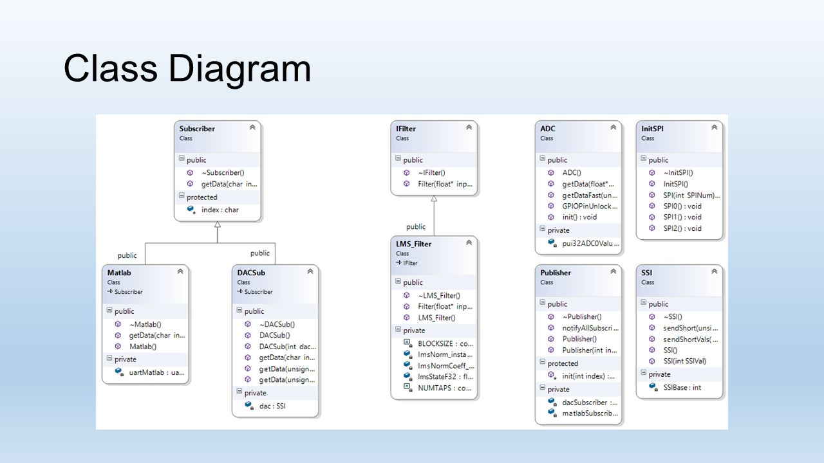Click the index : char field icon
824x463 pixels.
(x=191, y=210)
